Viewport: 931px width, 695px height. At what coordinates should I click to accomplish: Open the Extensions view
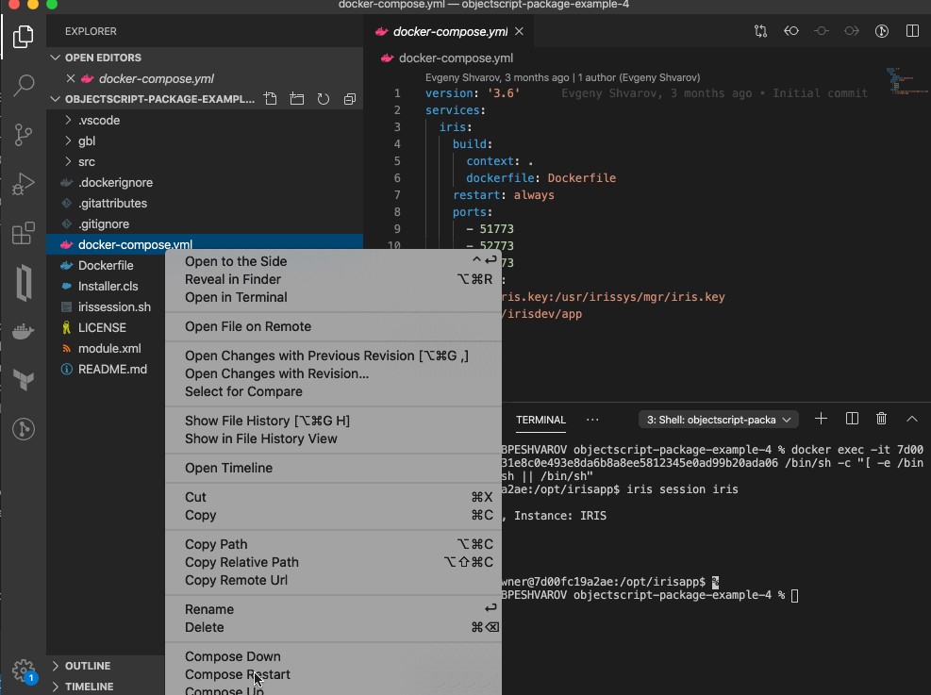24,234
